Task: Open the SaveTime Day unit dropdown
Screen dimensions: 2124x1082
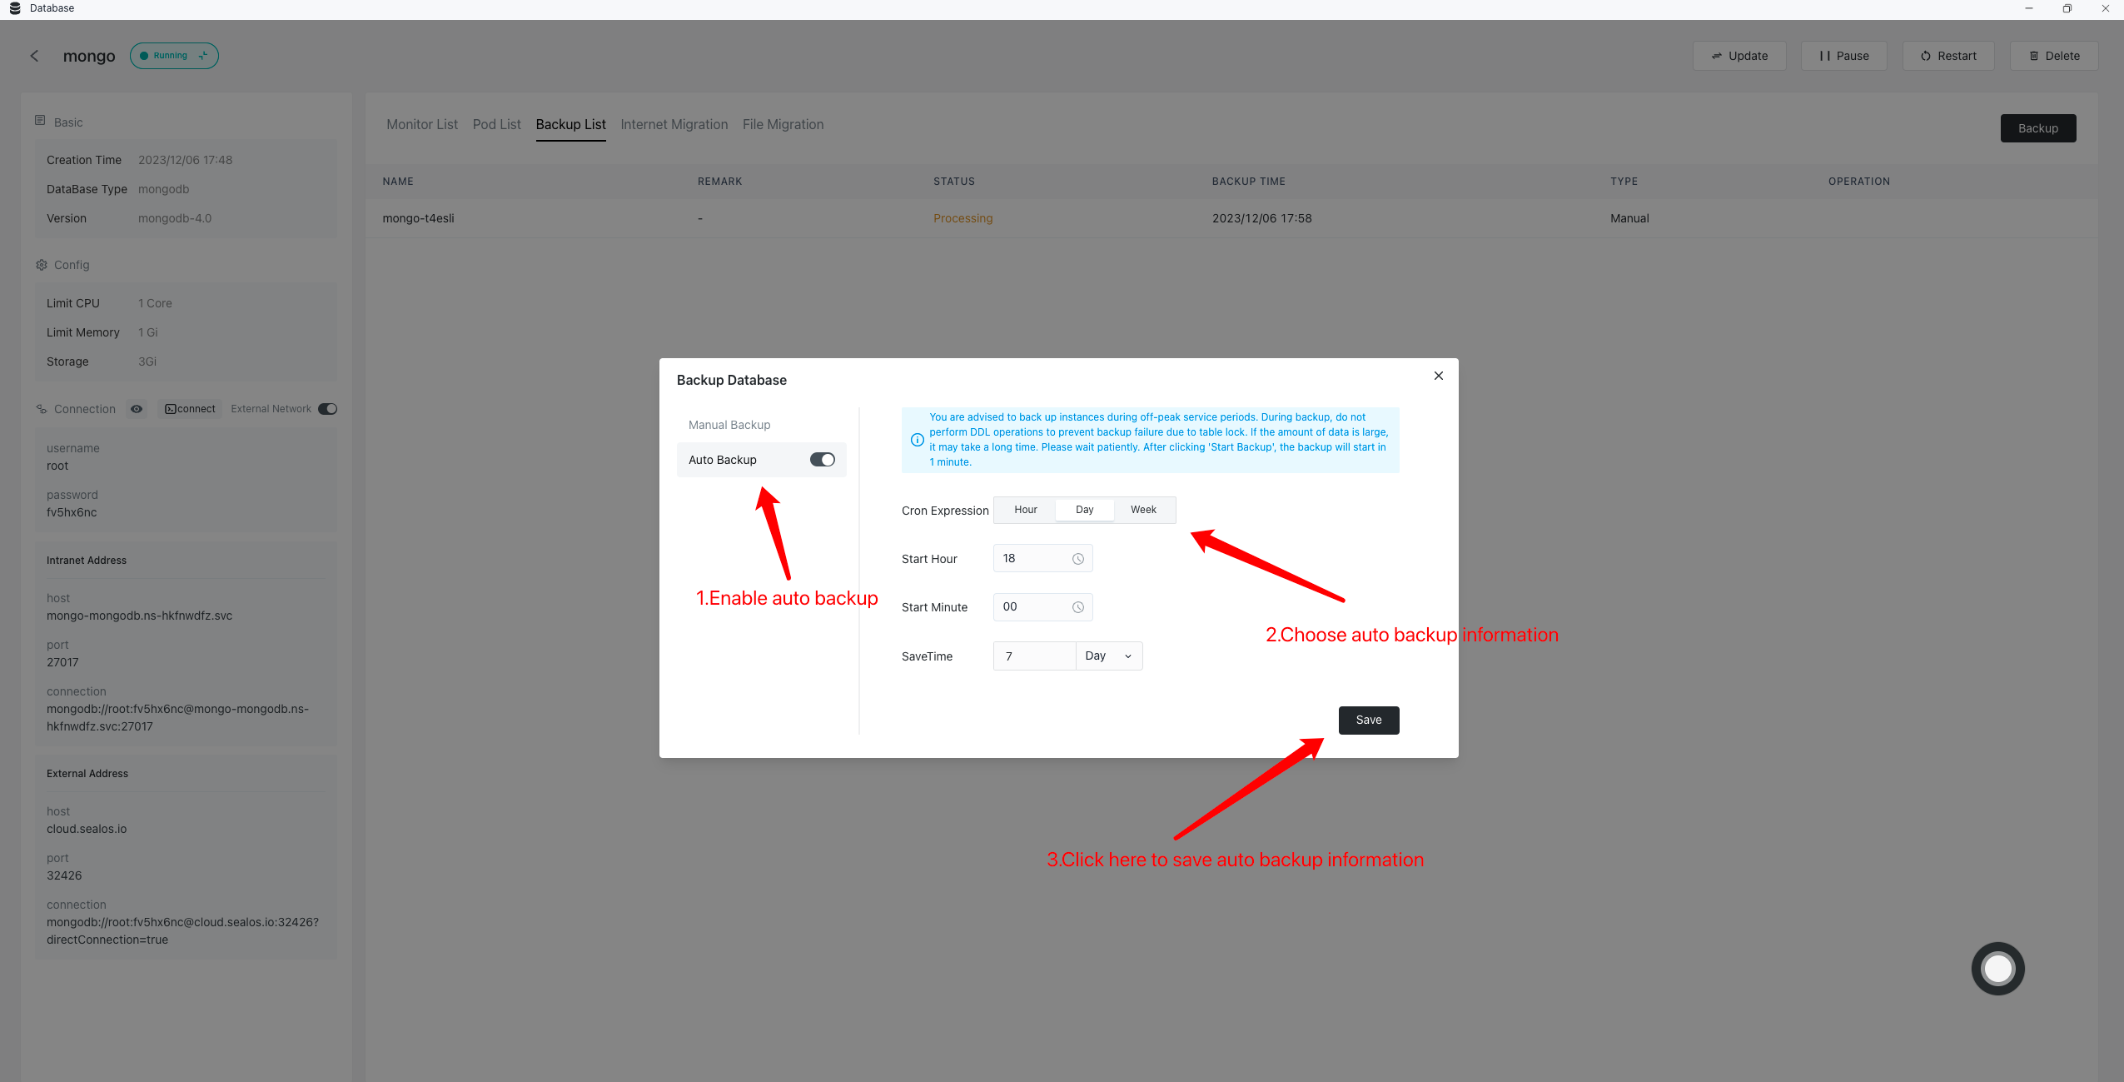Action: [1108, 656]
